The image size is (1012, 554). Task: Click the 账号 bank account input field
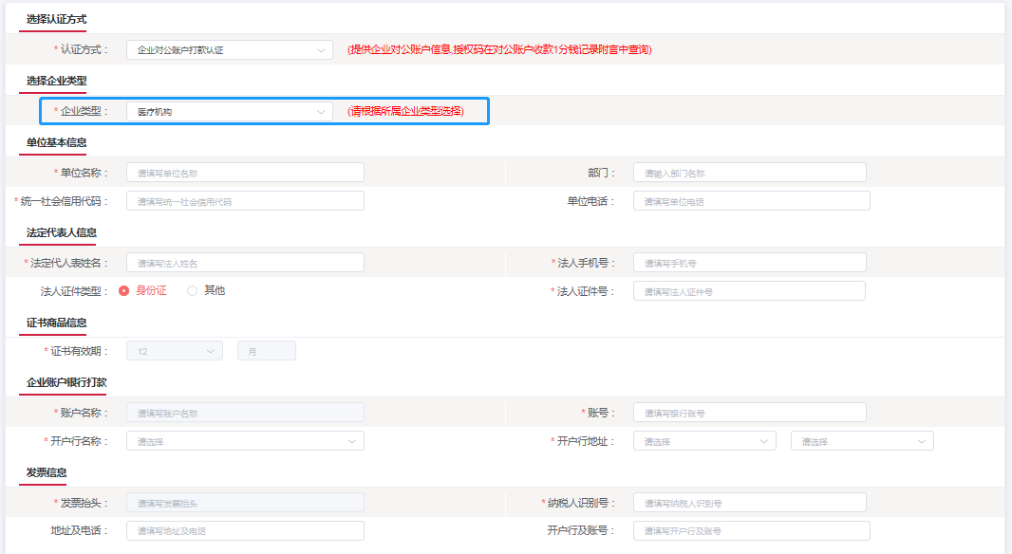pos(749,413)
